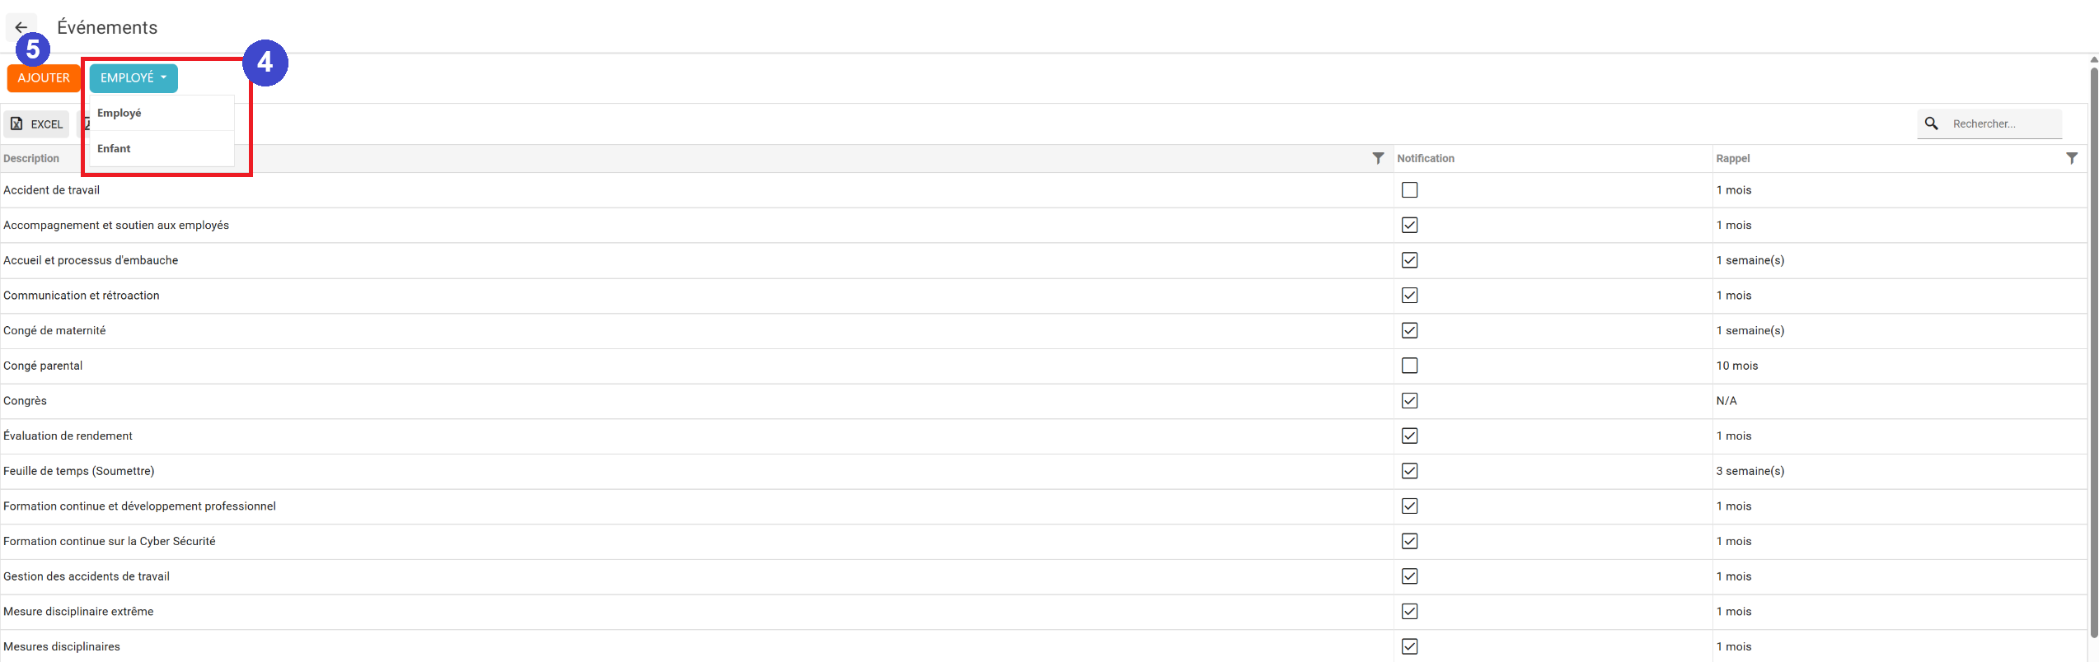Viewport: 2099px width, 662px height.
Task: Click the search magnifier icon
Action: pos(1931,124)
